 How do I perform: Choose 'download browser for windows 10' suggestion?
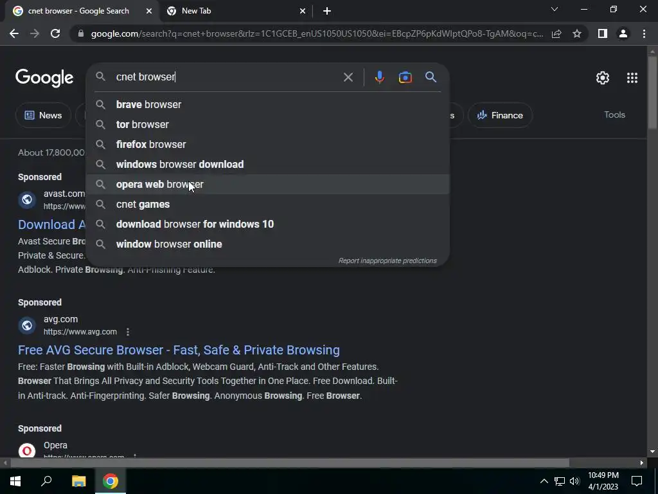pos(268,224)
